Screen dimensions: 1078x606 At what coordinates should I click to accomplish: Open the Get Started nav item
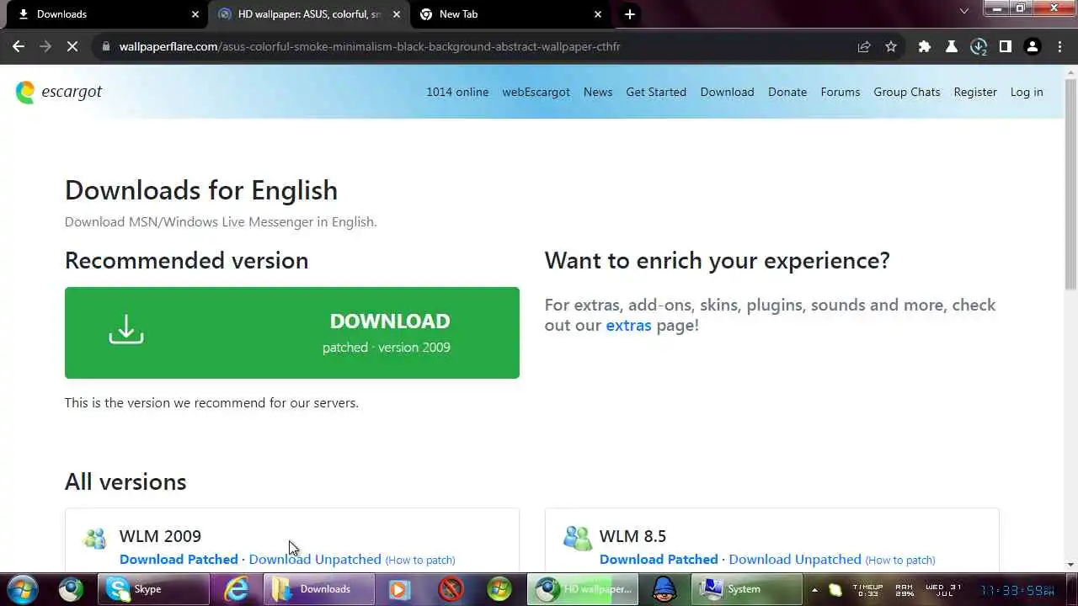[x=656, y=92]
